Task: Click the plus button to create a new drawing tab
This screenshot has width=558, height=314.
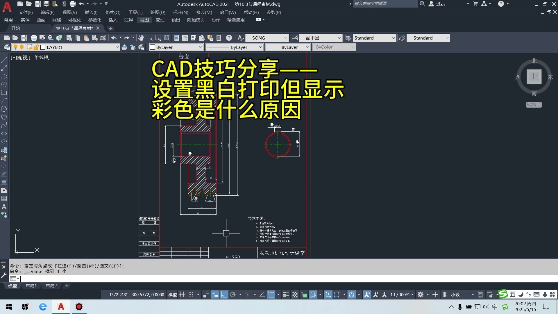Action: point(110,28)
